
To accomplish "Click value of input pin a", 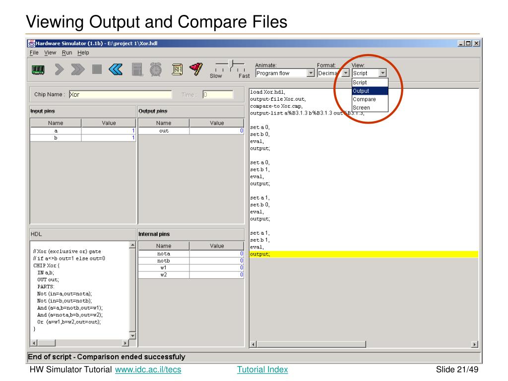I will coord(109,130).
